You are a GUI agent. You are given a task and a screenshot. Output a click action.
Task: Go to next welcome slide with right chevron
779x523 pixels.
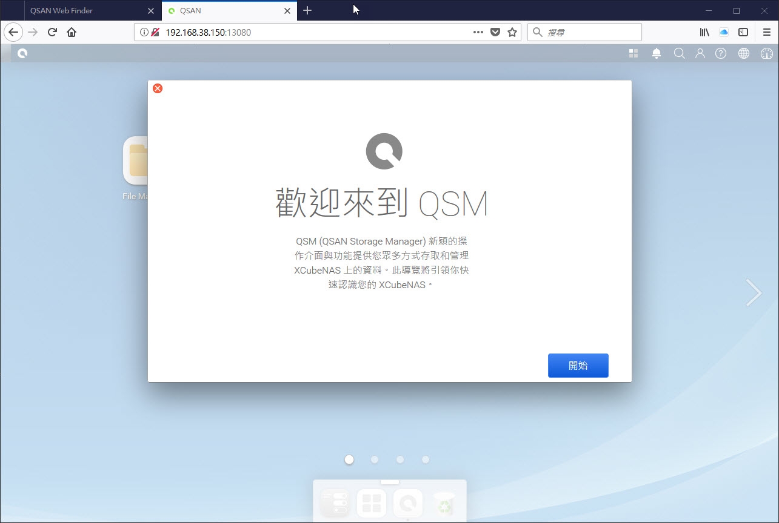(x=754, y=293)
